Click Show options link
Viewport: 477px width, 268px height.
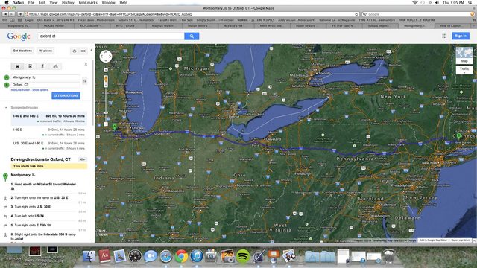pos(40,90)
